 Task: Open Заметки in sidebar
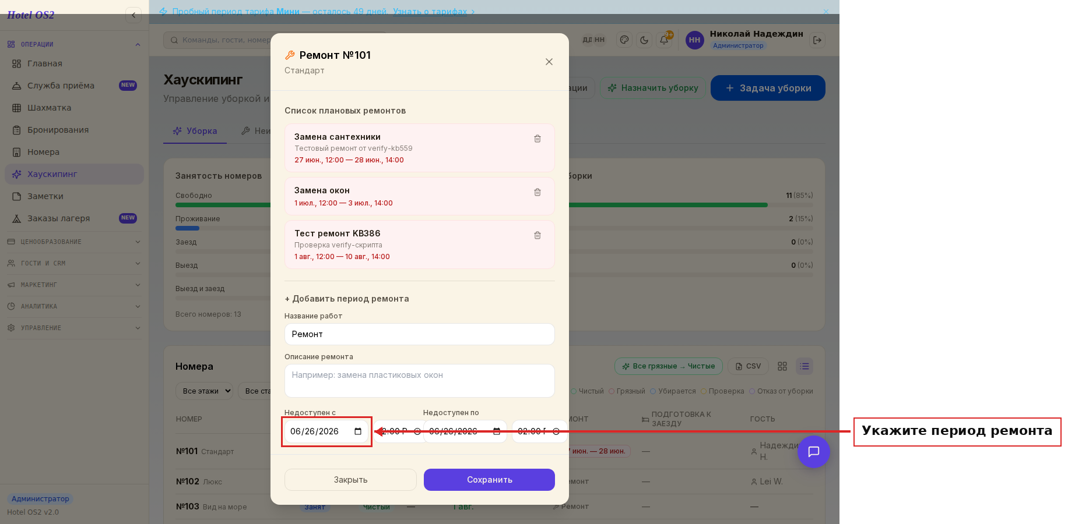(x=74, y=196)
